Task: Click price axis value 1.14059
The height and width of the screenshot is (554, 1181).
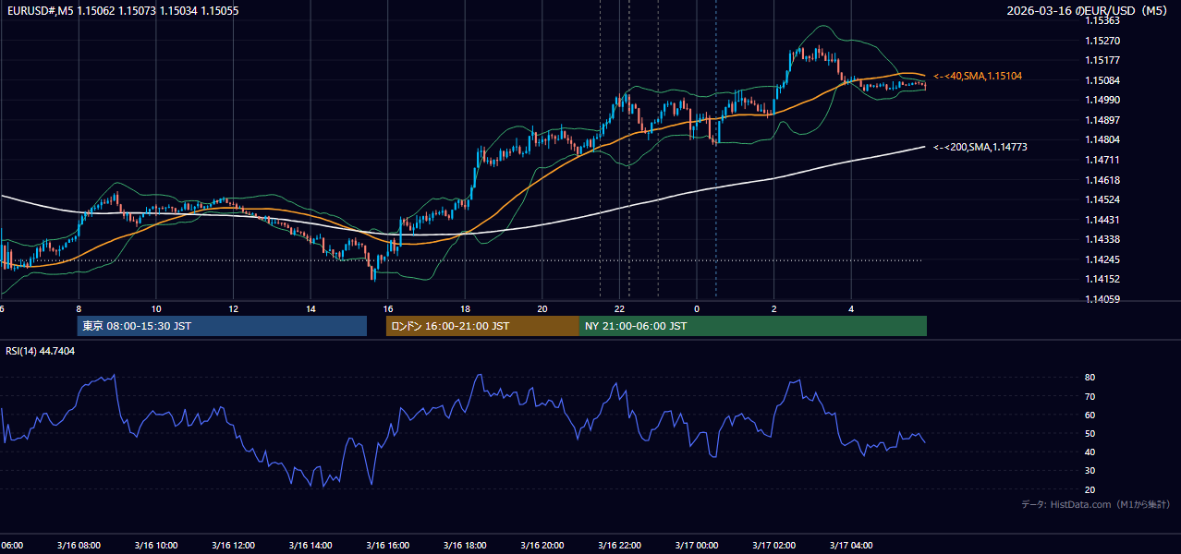Action: [x=1102, y=299]
